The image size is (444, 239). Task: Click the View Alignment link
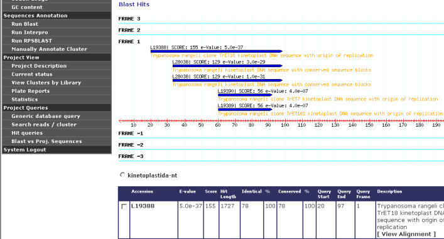(x=406, y=234)
